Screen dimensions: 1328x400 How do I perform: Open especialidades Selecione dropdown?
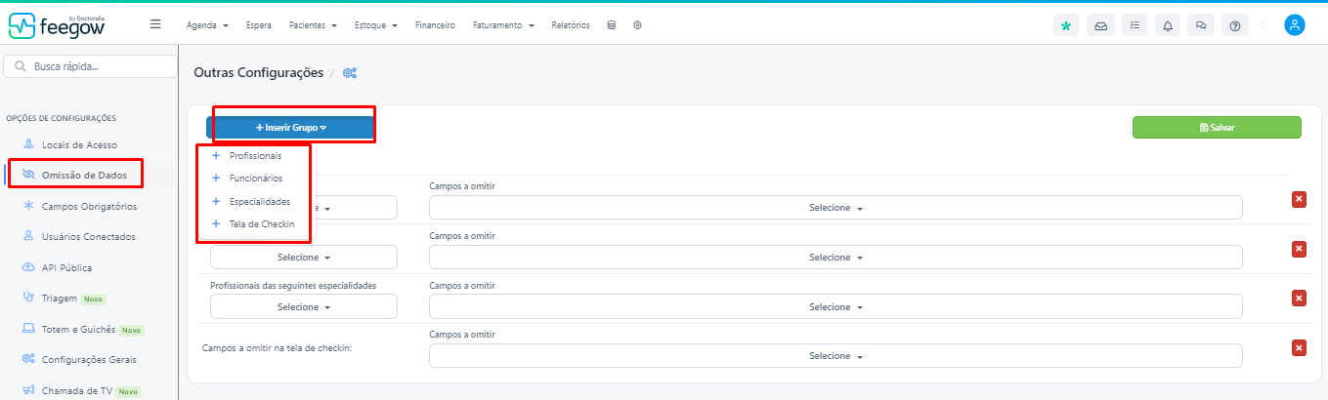click(304, 306)
